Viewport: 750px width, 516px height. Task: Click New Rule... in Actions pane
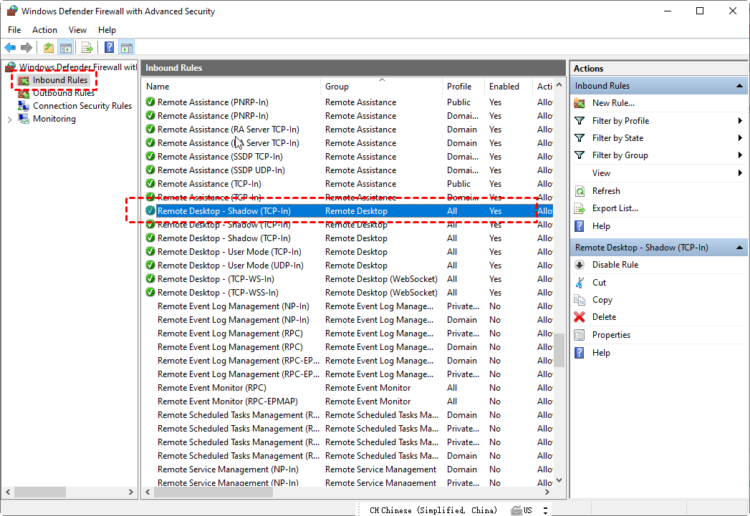[612, 103]
